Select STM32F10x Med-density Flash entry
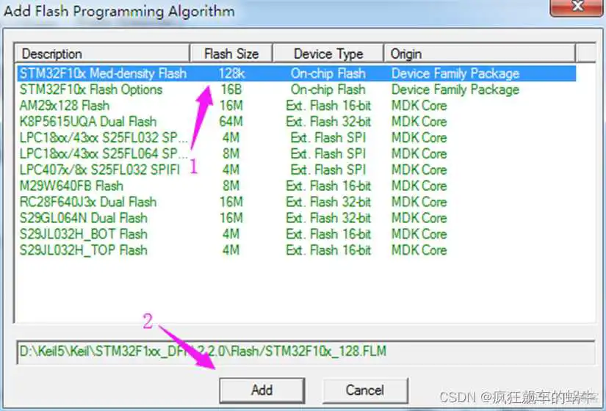 [103, 73]
